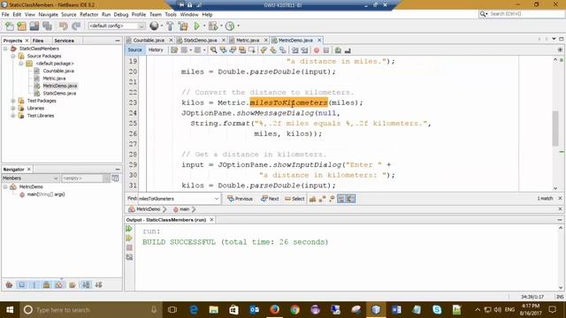Open the Refactor menu
566x318 pixels.
pos(88,14)
